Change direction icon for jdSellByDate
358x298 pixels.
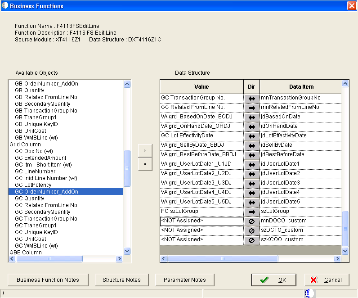[251, 146]
